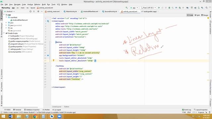Viewport: 212px width, 119px height.
Task: Click the blue color gutter marker on line 15
Action: (x=48, y=55)
